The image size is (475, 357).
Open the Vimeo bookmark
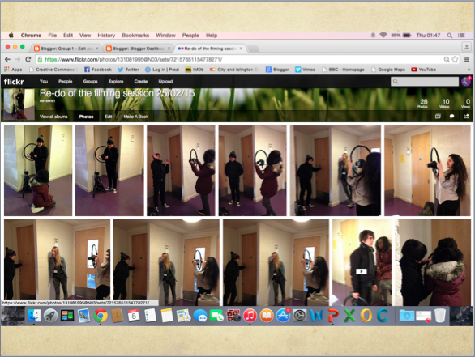click(x=305, y=70)
